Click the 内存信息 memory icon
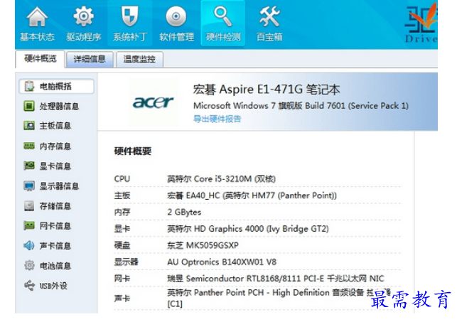The image size is (457, 322). [x=29, y=146]
